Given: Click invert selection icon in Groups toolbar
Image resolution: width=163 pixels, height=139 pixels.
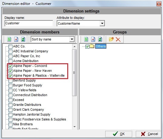Looking at the screenshot, I should [100, 39].
